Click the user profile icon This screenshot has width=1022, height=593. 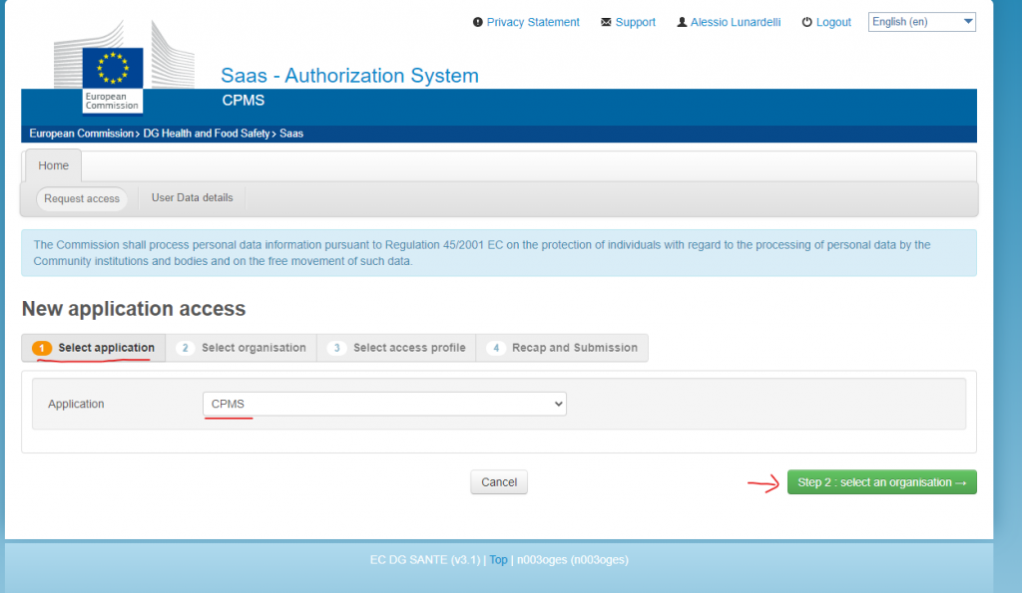pos(682,22)
